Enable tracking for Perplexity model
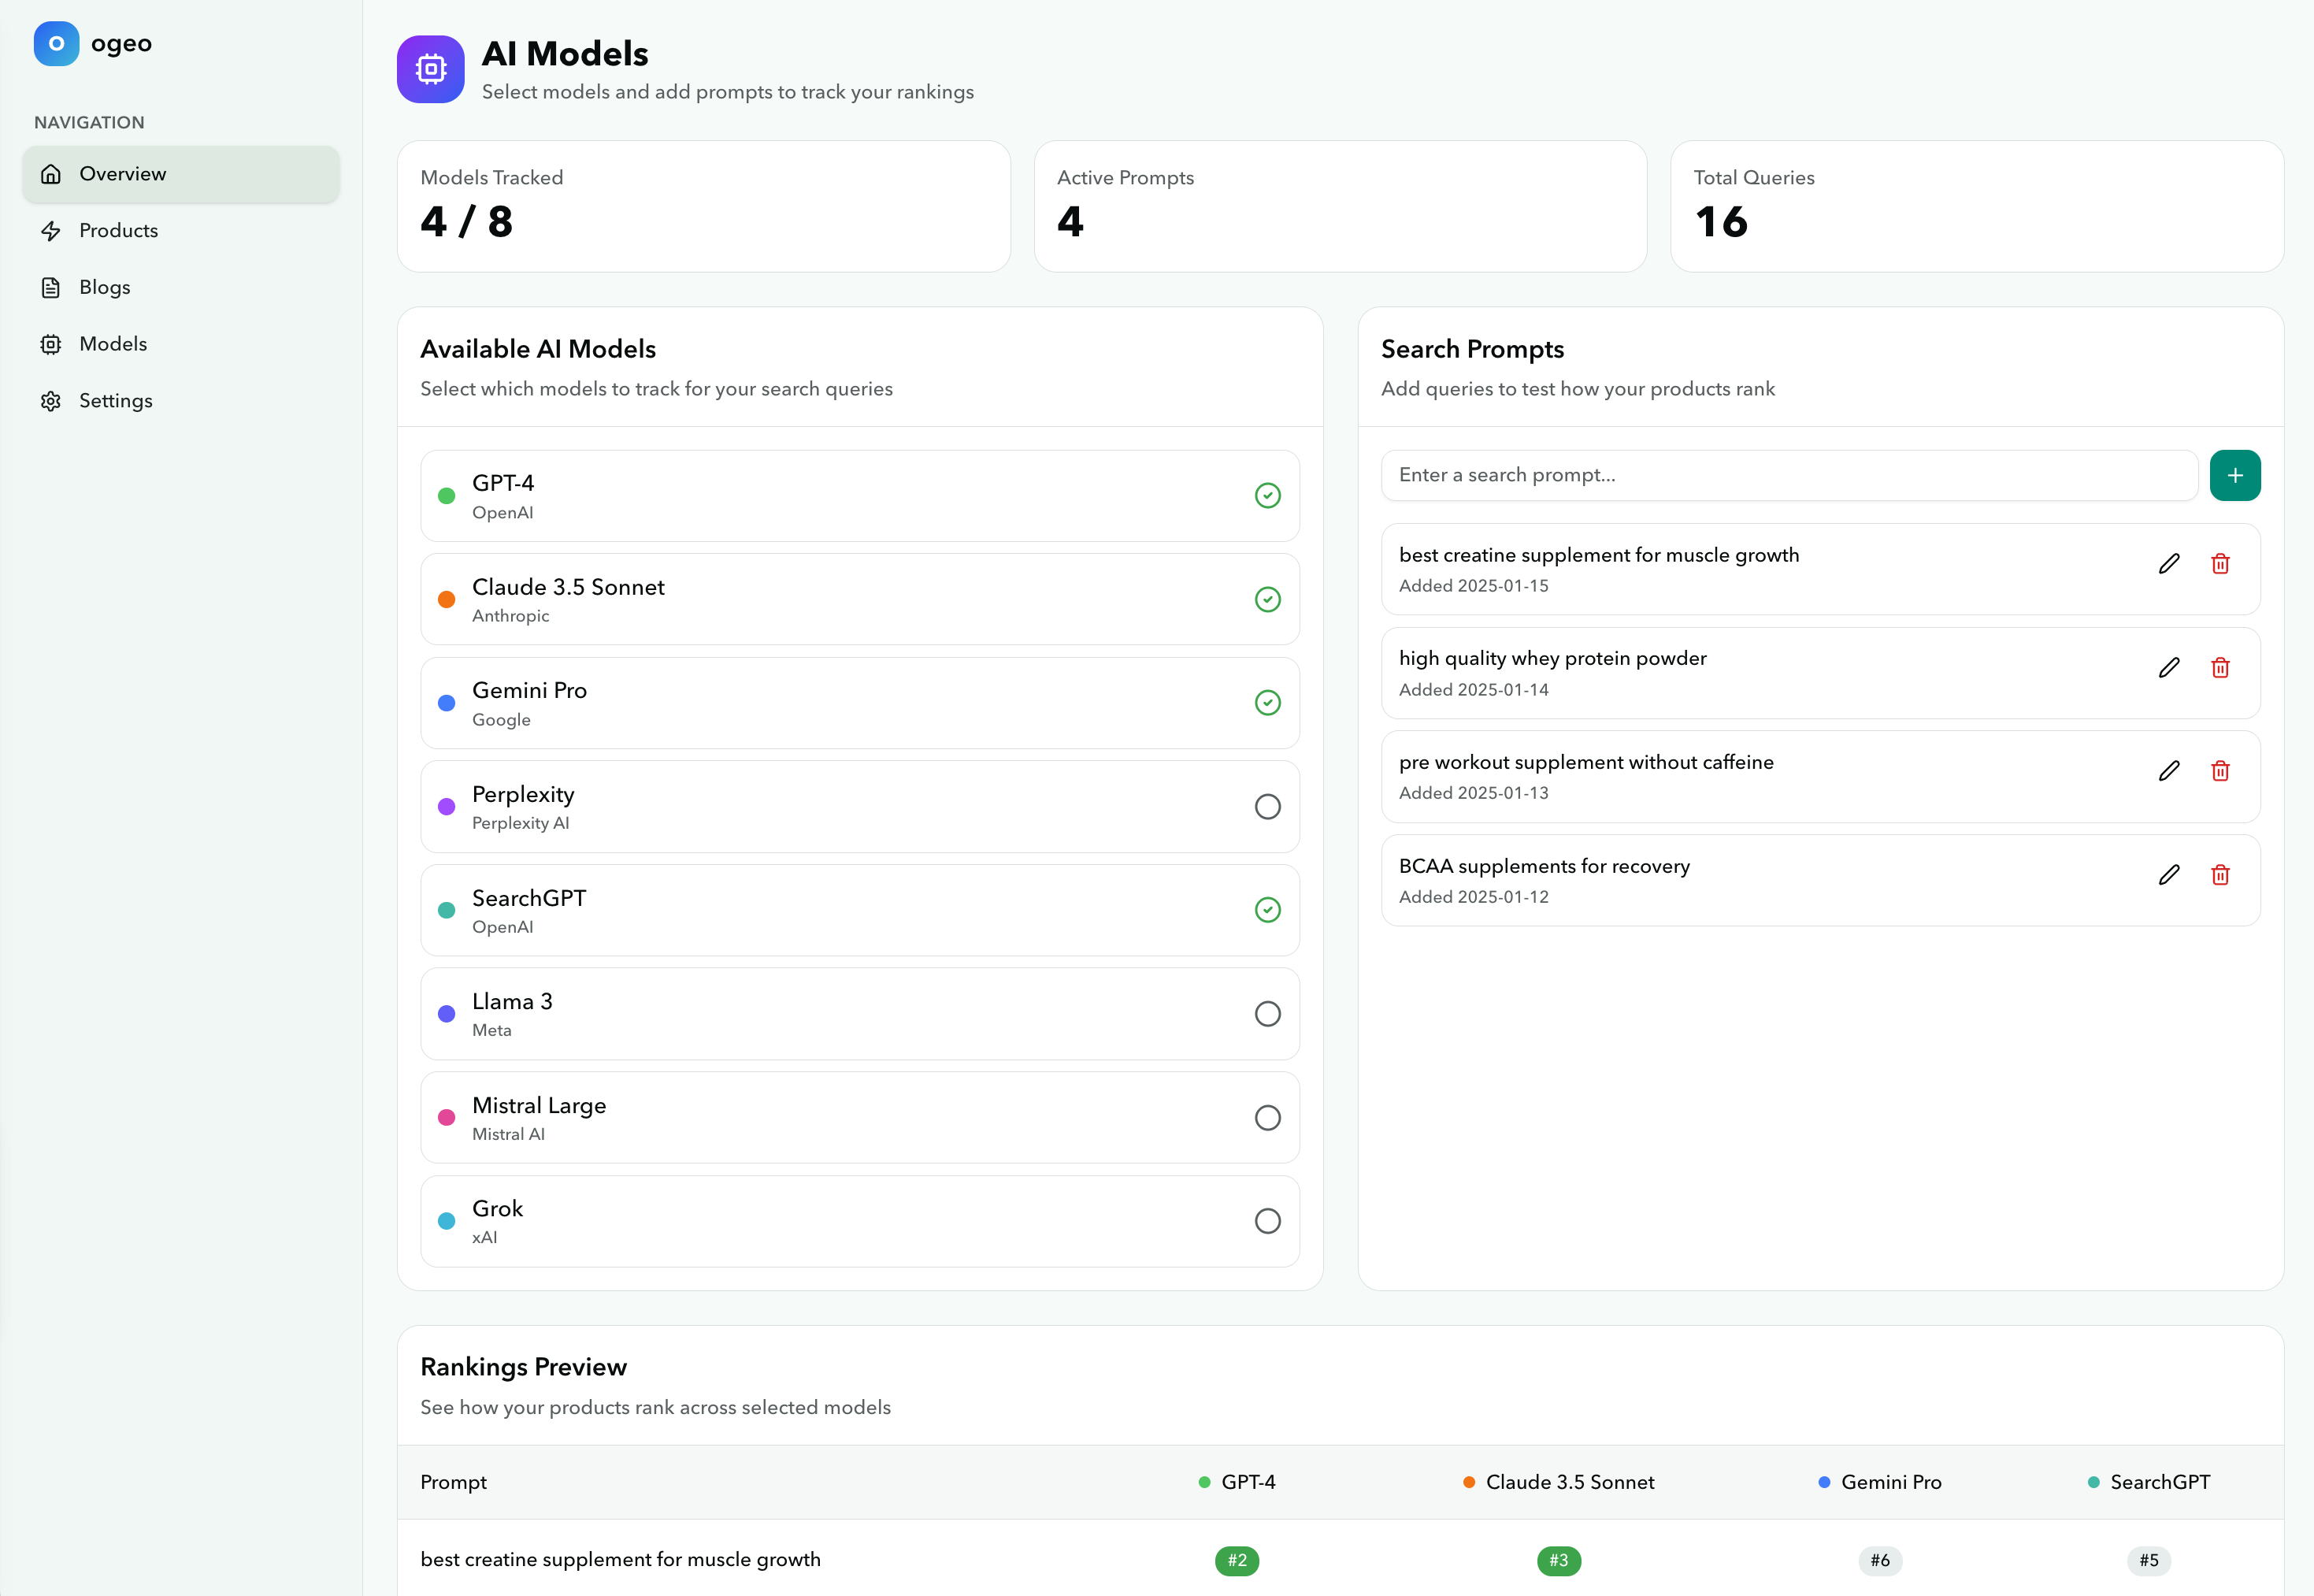The width and height of the screenshot is (2314, 1596). (x=1267, y=806)
